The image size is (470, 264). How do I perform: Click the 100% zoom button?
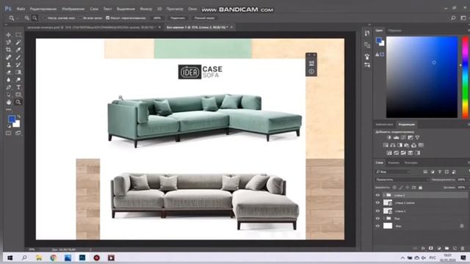coord(157,18)
